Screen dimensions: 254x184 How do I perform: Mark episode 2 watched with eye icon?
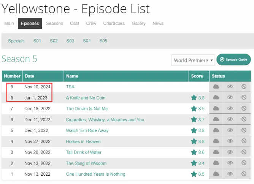230,163
